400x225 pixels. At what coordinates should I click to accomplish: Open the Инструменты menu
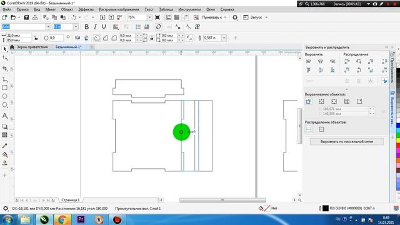[x=189, y=9]
